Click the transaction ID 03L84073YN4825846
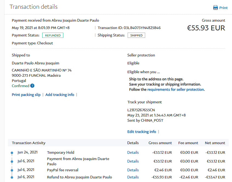 click(142, 28)
